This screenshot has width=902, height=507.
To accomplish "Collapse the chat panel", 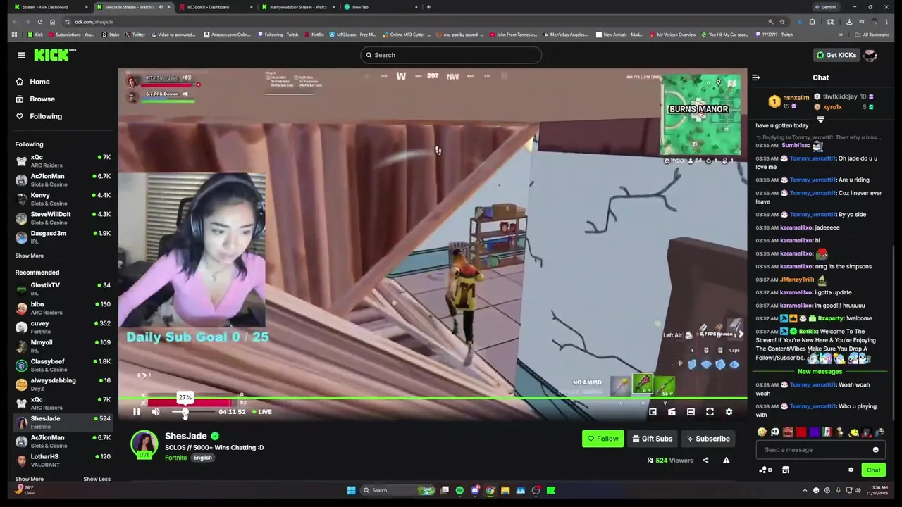I will point(755,77).
